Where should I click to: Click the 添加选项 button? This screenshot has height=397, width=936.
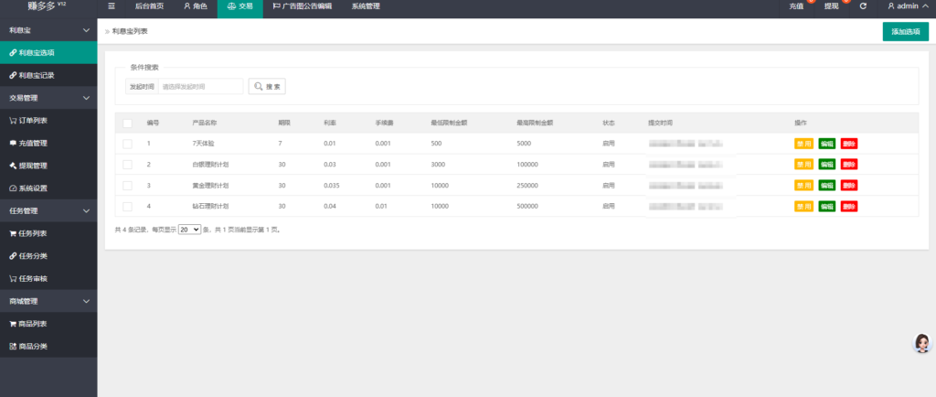[x=905, y=32]
